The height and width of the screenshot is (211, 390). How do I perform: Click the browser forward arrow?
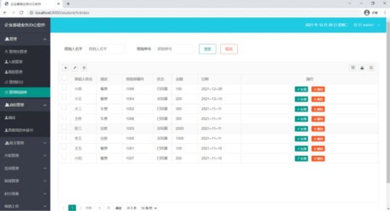tap(13, 12)
